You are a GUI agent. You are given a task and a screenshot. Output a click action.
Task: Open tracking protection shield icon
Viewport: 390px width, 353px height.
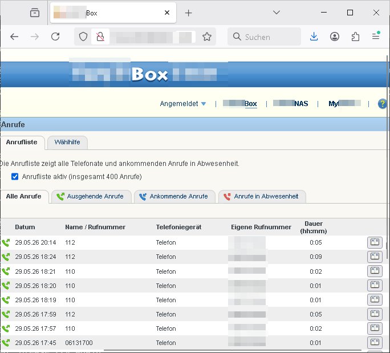coord(83,37)
